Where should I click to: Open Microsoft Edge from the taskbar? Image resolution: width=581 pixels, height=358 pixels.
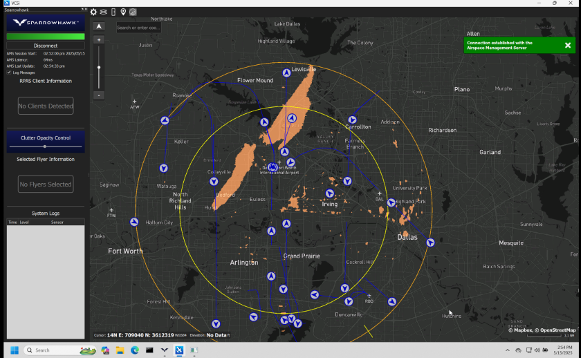click(134, 350)
